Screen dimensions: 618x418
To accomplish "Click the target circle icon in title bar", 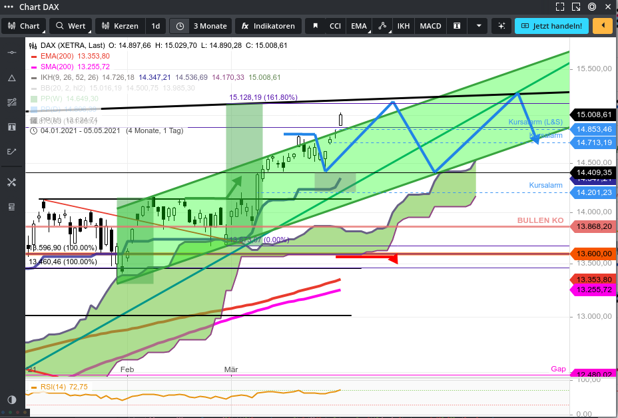I will tap(592, 7).
